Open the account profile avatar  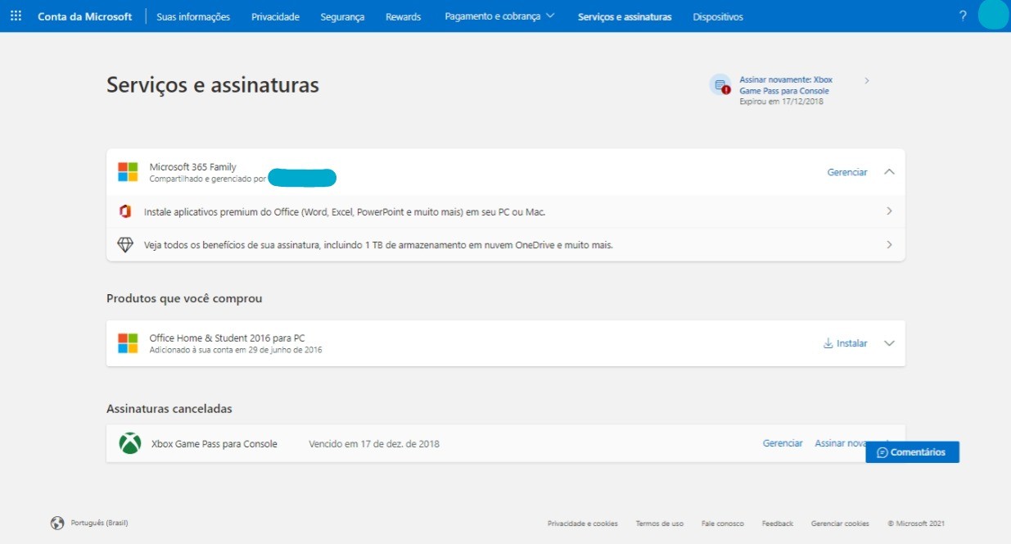coord(994,16)
